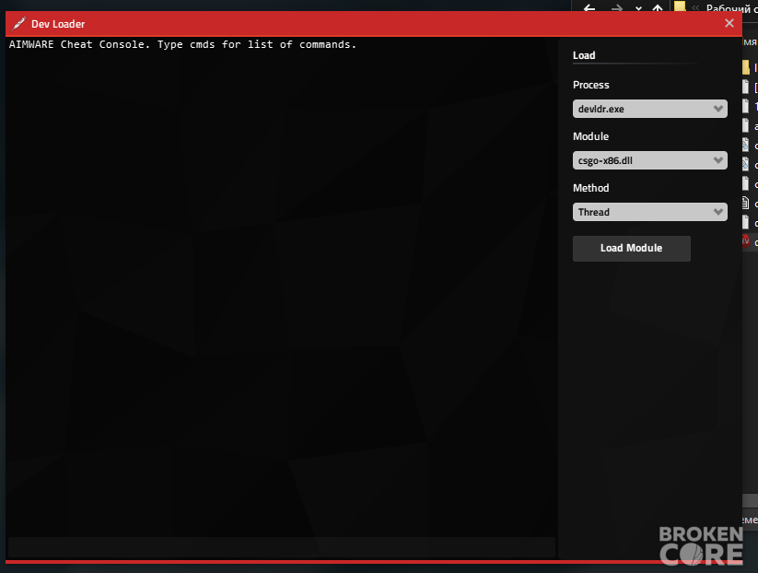Image resolution: width=758 pixels, height=573 pixels.
Task: Select the red icon file in Explorer list
Action: click(x=745, y=240)
